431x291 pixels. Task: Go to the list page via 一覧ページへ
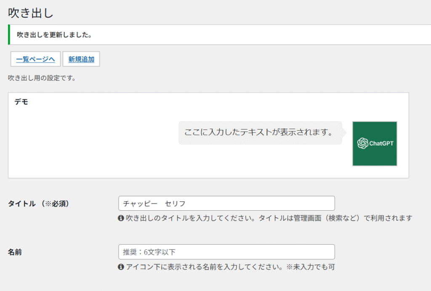click(x=35, y=59)
